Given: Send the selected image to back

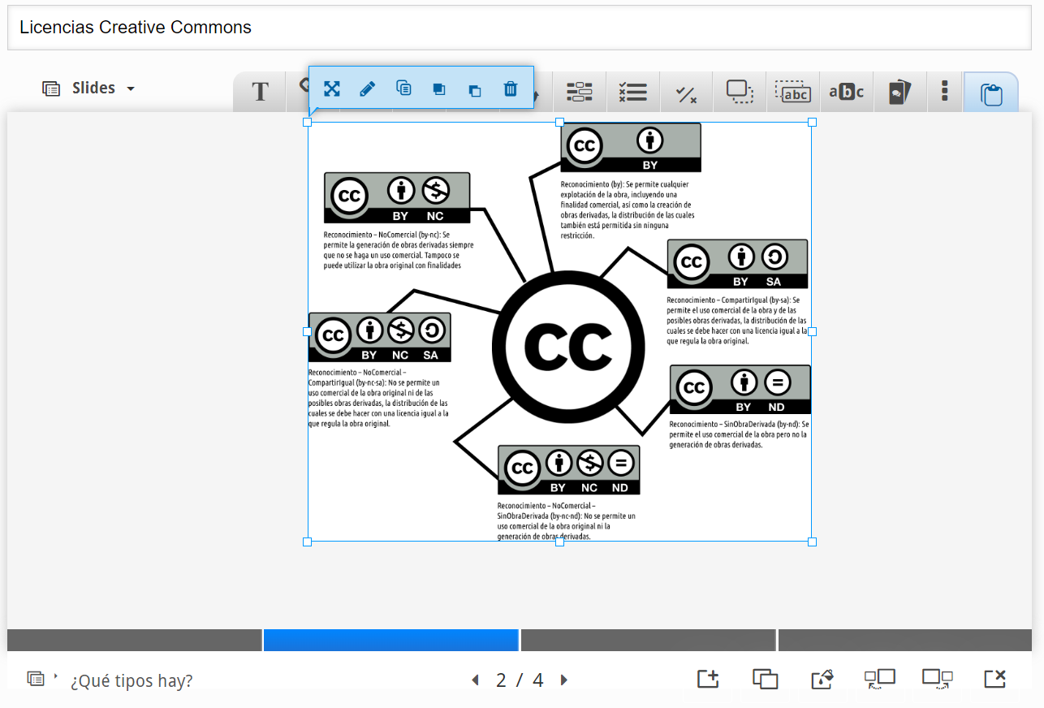Looking at the screenshot, I should click(x=475, y=89).
